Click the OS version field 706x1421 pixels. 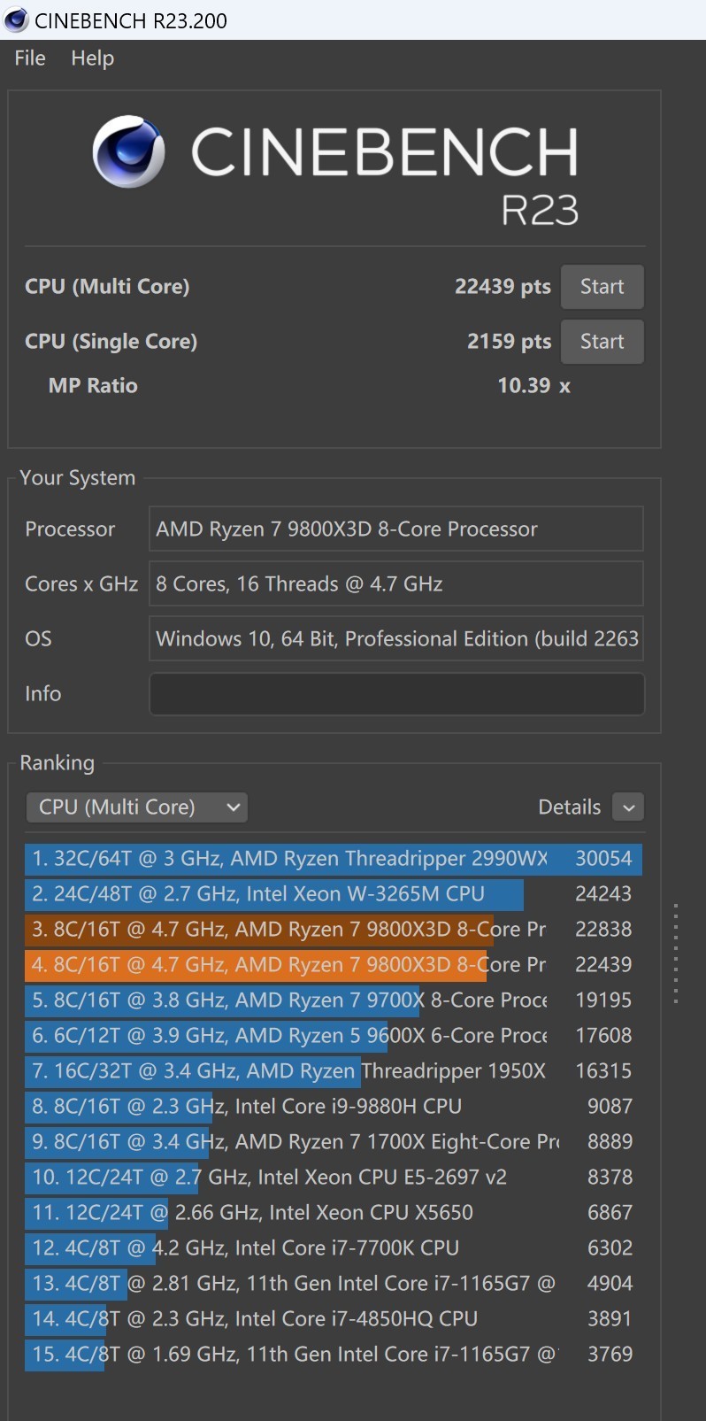tap(395, 638)
